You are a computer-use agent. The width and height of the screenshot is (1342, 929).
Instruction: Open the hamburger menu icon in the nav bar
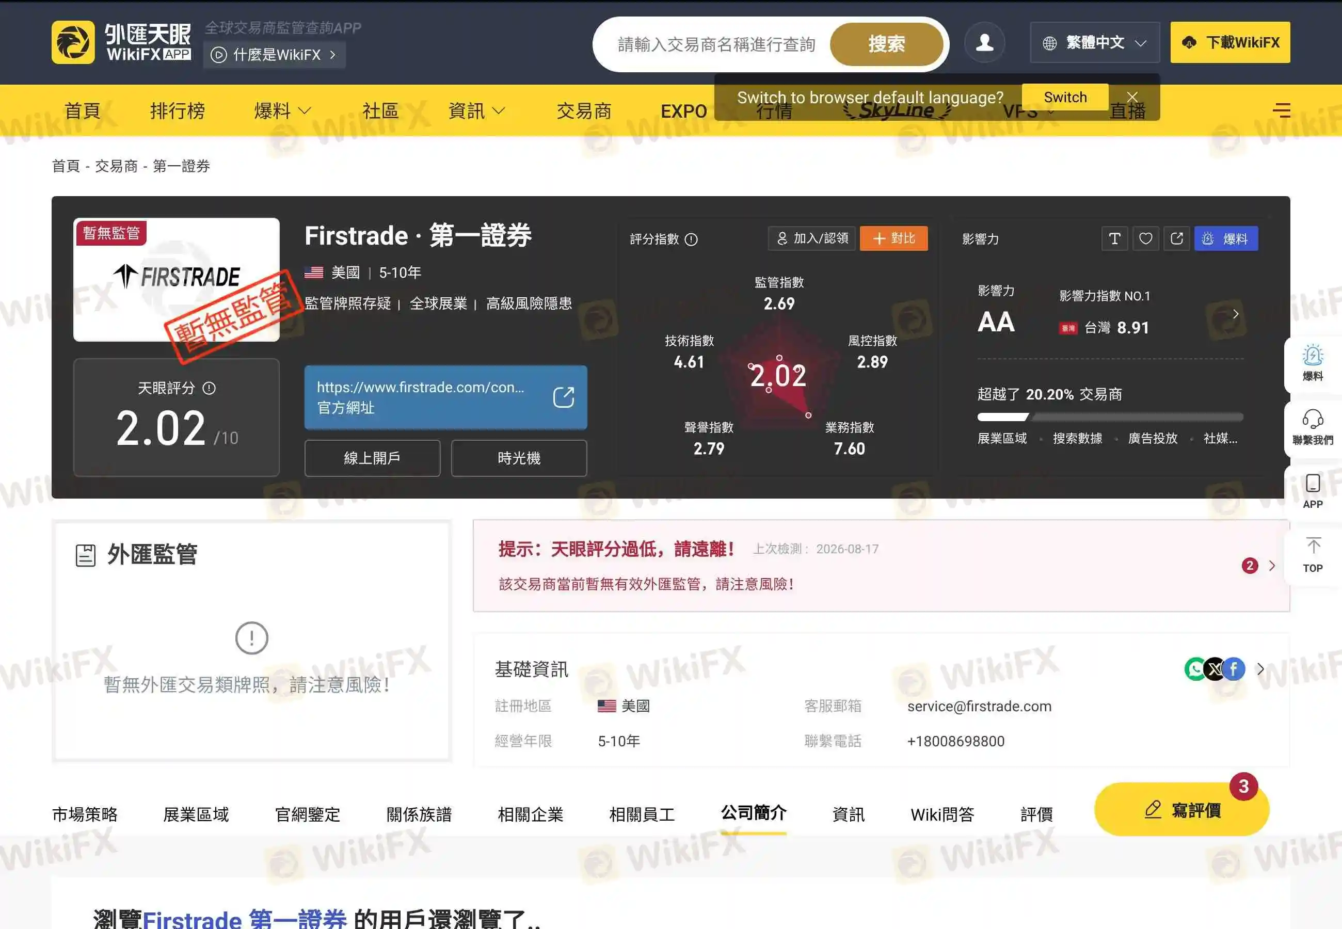pos(1281,110)
